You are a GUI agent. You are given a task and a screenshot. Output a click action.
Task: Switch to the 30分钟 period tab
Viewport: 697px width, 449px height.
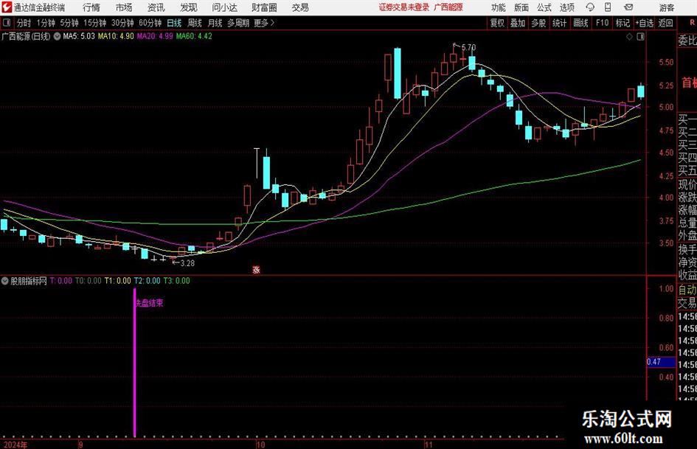coord(122,23)
